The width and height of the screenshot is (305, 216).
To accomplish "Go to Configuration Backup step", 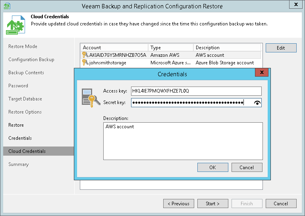I will coord(31,60).
